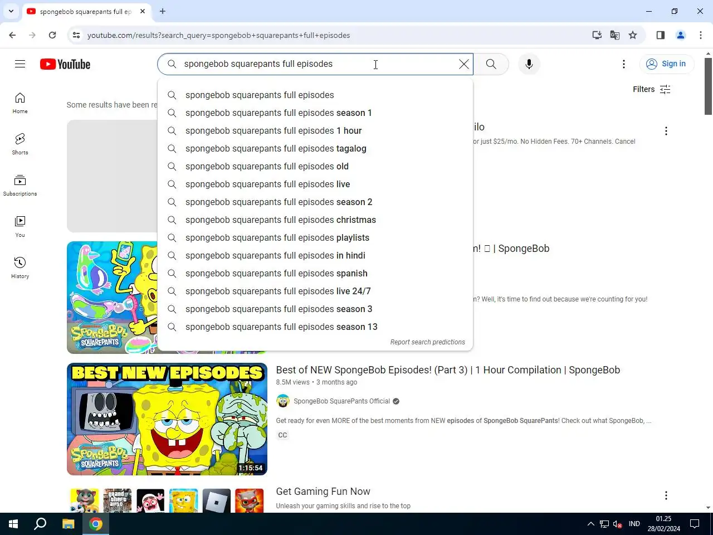The height and width of the screenshot is (535, 713).
Task: Open the search Filters panel
Action: point(652,89)
